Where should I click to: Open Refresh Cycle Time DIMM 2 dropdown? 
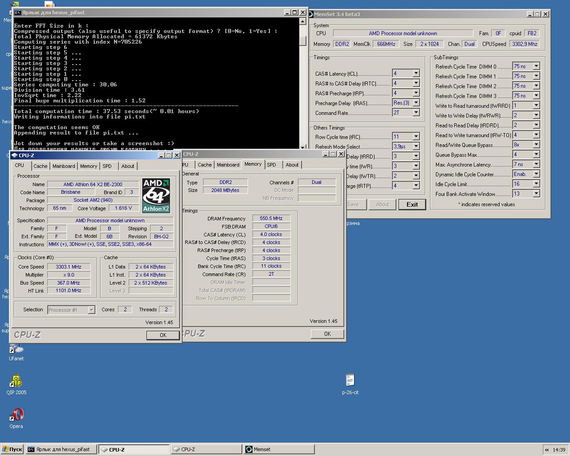pyautogui.click(x=536, y=86)
